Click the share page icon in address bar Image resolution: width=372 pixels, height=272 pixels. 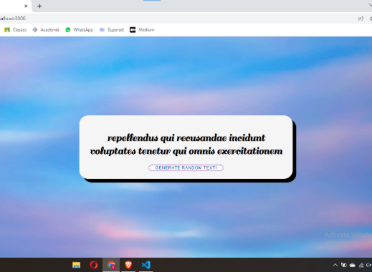(x=361, y=19)
